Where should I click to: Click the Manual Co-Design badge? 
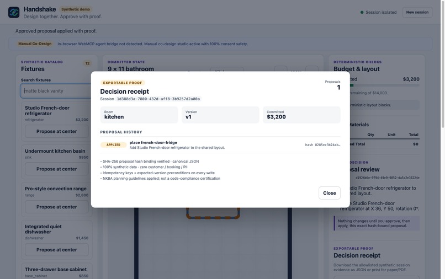point(35,44)
